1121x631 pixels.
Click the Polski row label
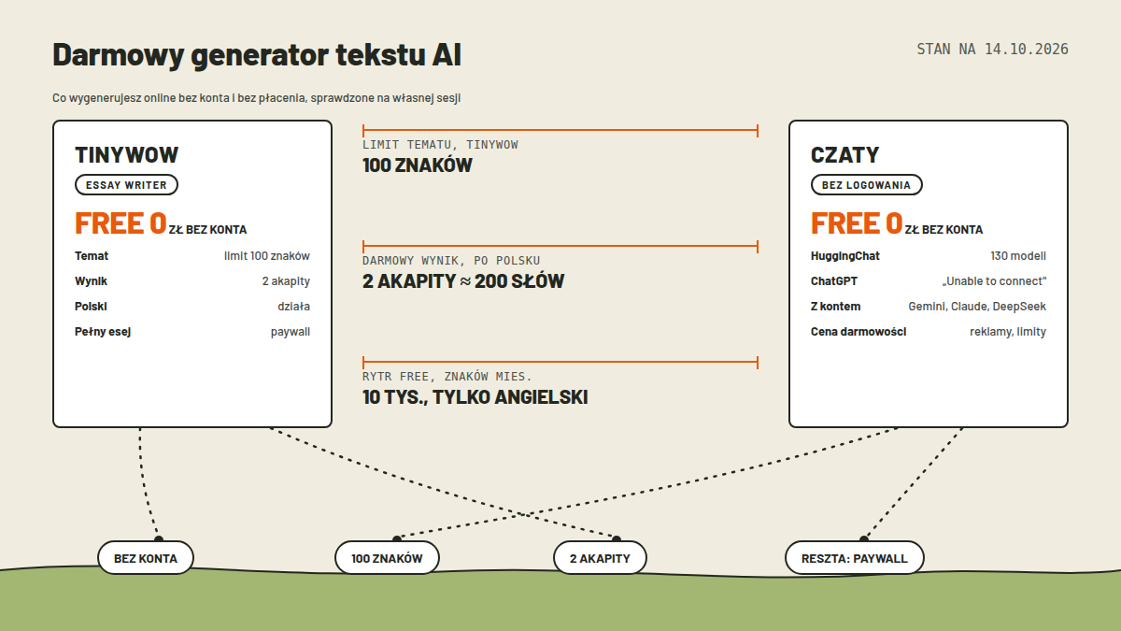[x=92, y=307]
